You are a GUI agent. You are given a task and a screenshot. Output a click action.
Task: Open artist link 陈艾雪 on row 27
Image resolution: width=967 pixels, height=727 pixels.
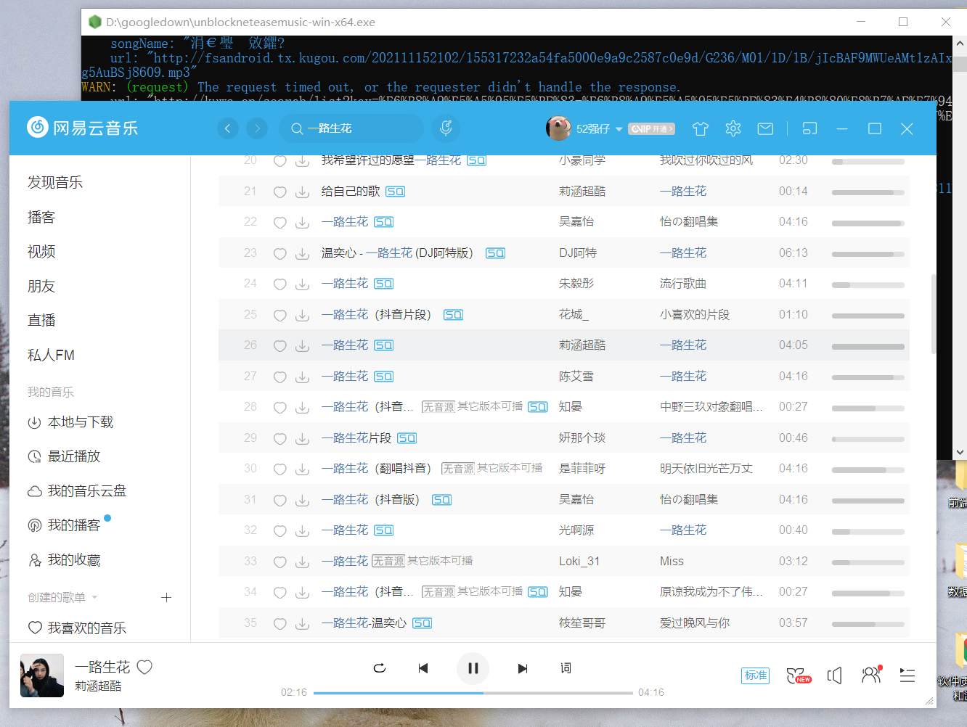[576, 377]
